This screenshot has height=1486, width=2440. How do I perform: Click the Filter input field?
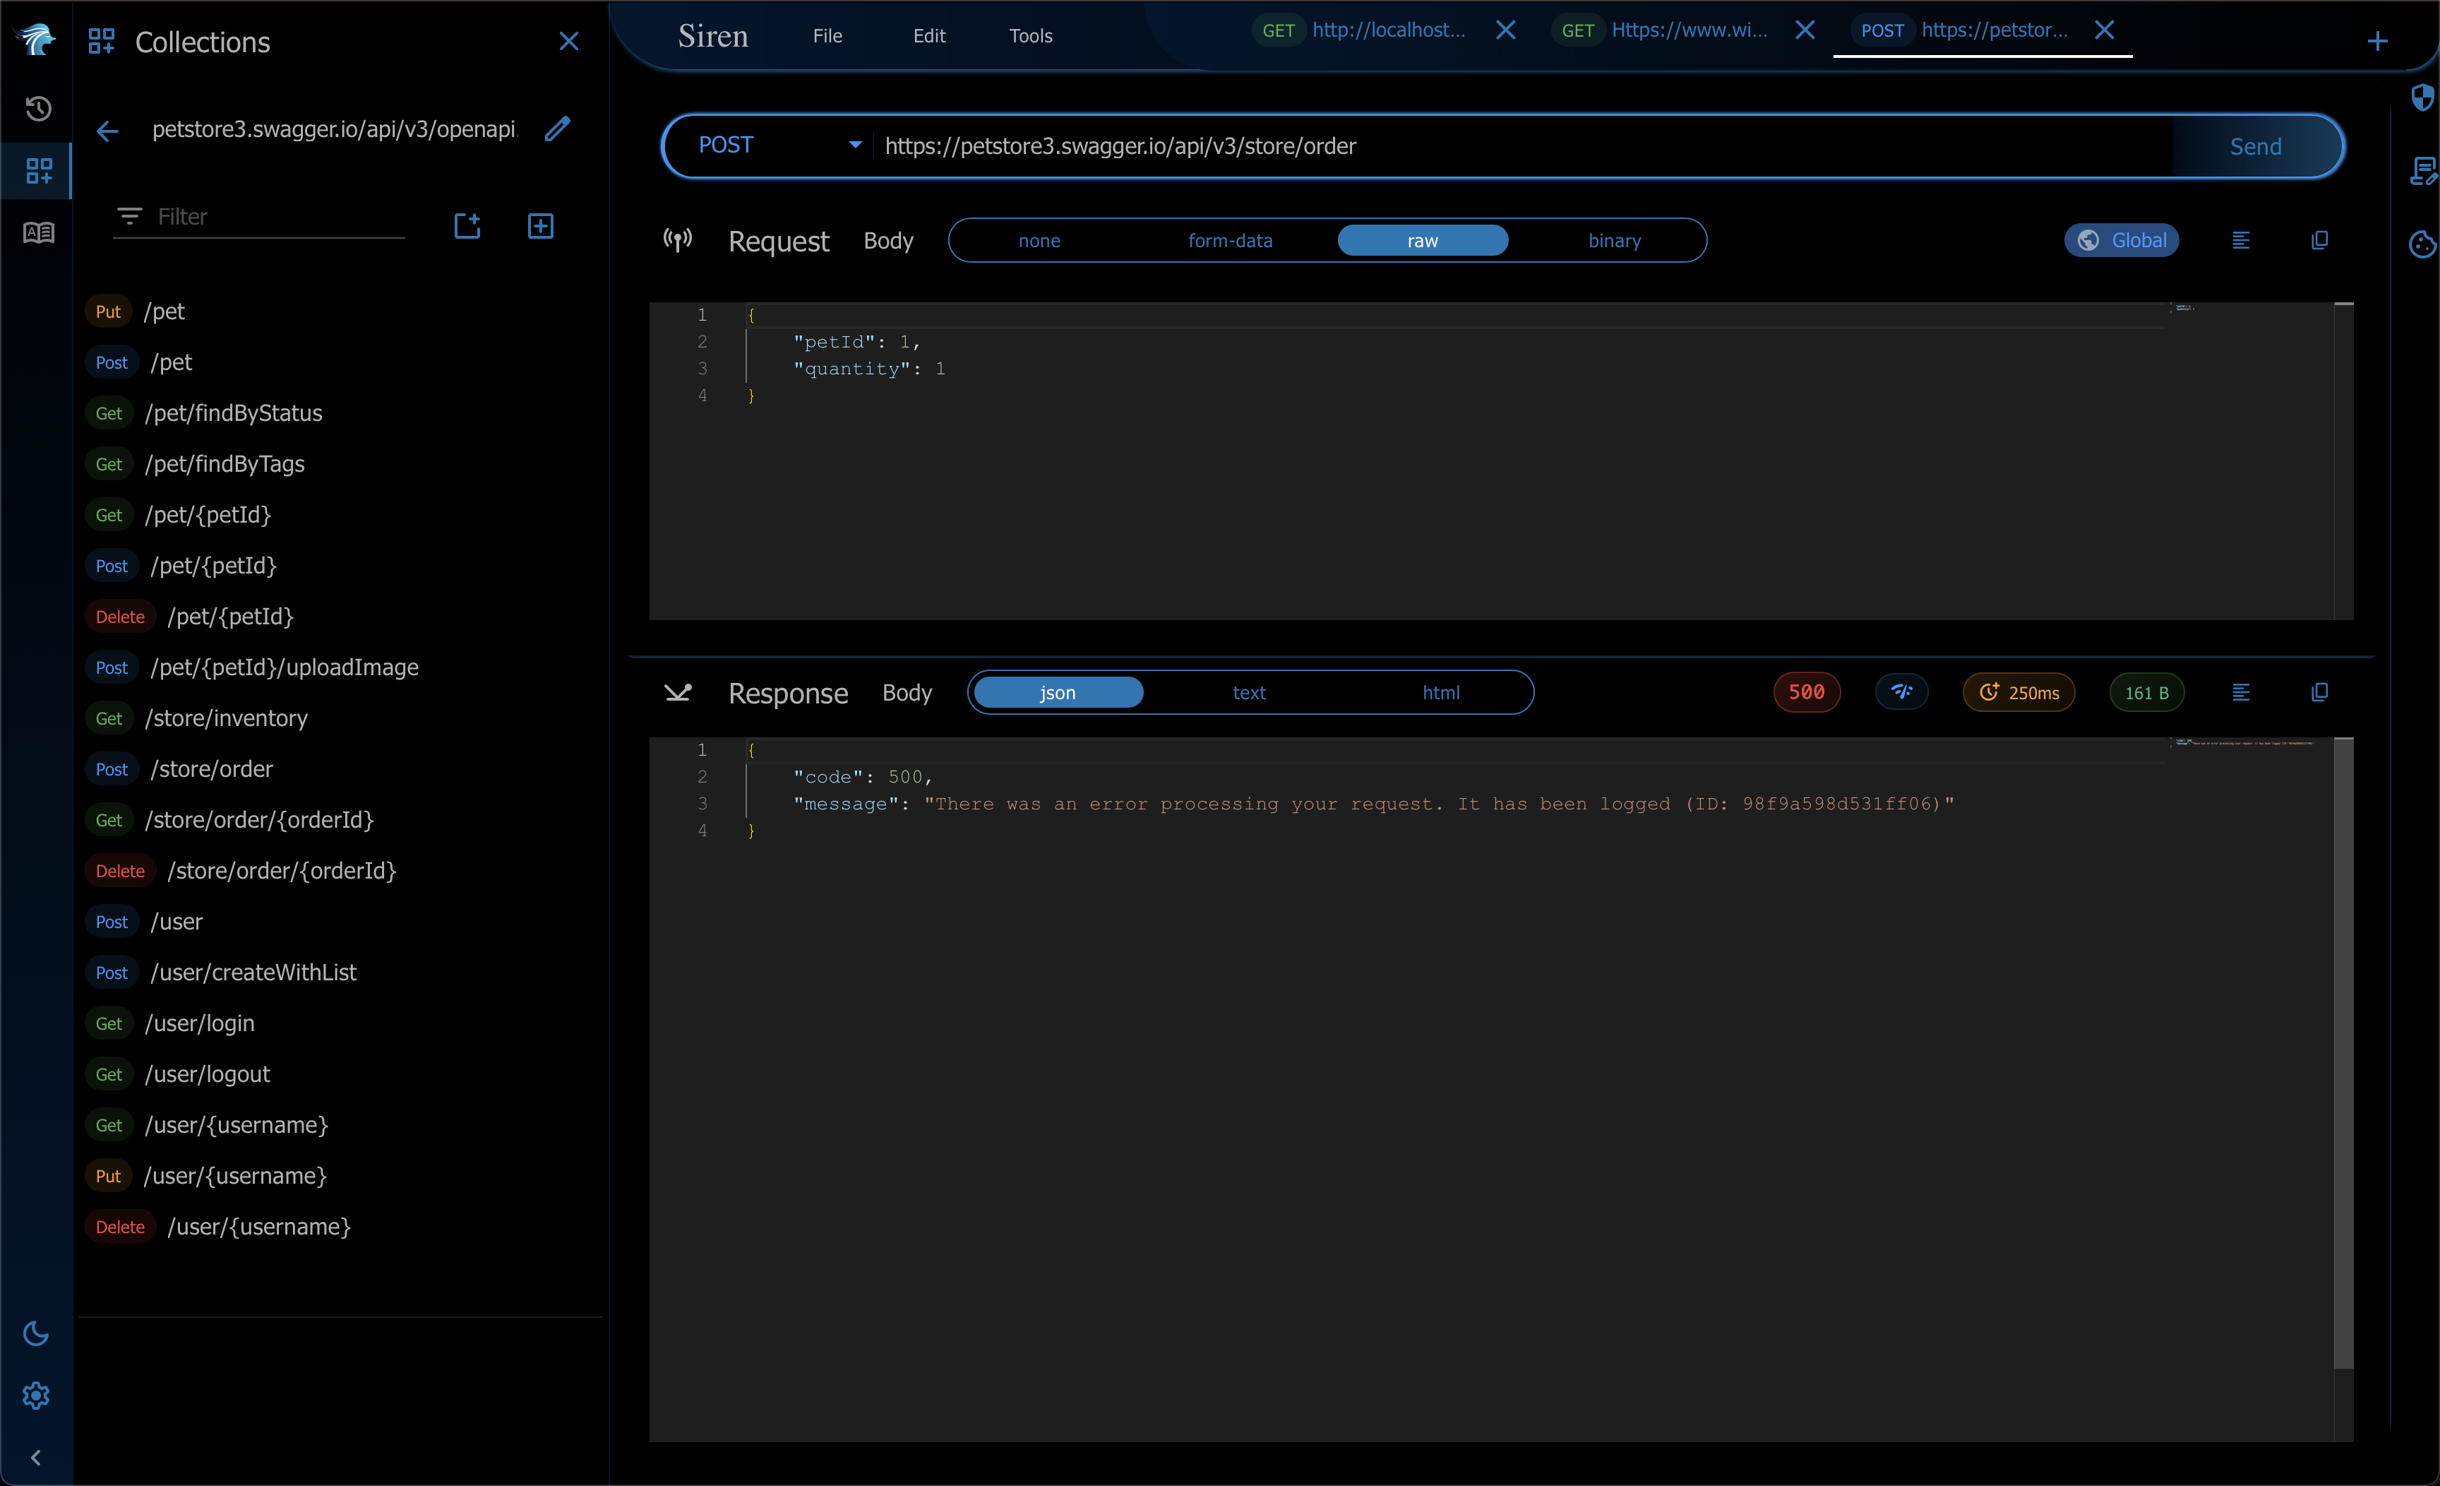click(x=259, y=217)
